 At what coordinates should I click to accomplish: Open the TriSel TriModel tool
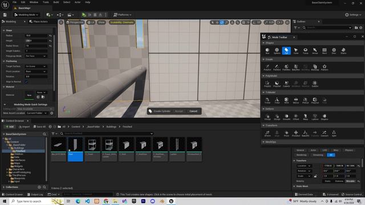point(267,100)
